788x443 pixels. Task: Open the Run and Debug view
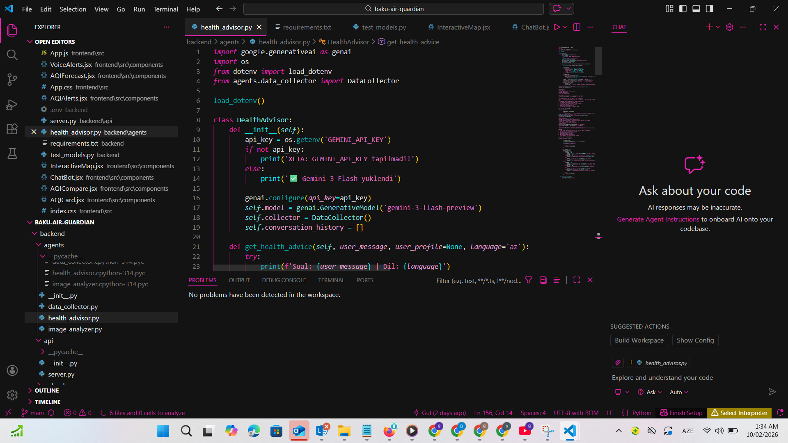(x=12, y=105)
